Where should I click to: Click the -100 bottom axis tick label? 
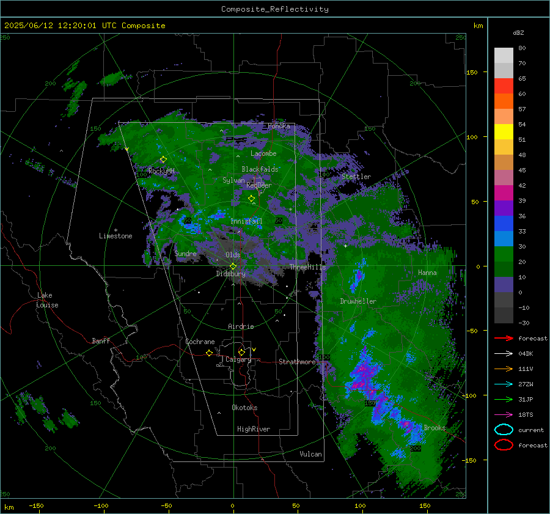click(x=101, y=505)
